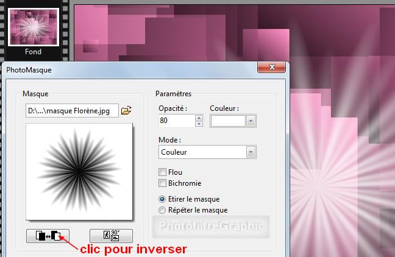The width and height of the screenshot is (395, 257).
Task: Click the Fond label under the thumbnail
Action: [x=34, y=52]
